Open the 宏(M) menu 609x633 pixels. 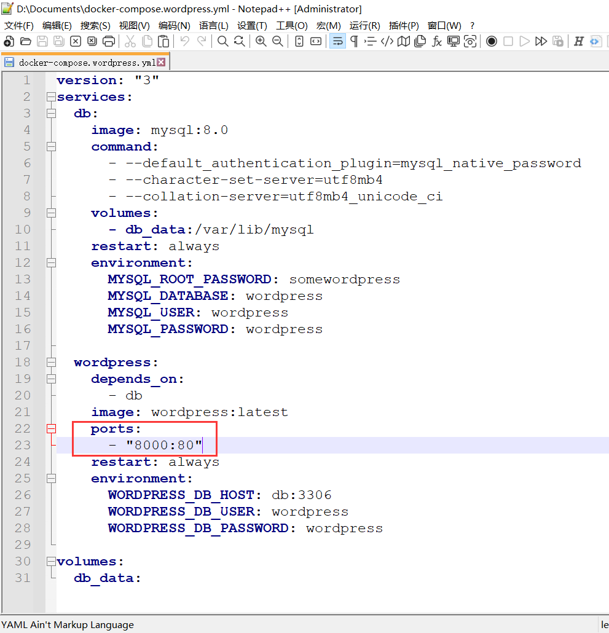click(329, 25)
